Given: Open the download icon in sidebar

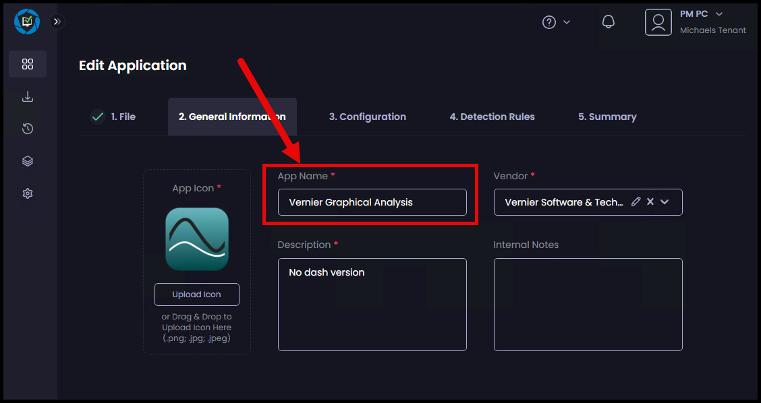Looking at the screenshot, I should click(x=28, y=96).
